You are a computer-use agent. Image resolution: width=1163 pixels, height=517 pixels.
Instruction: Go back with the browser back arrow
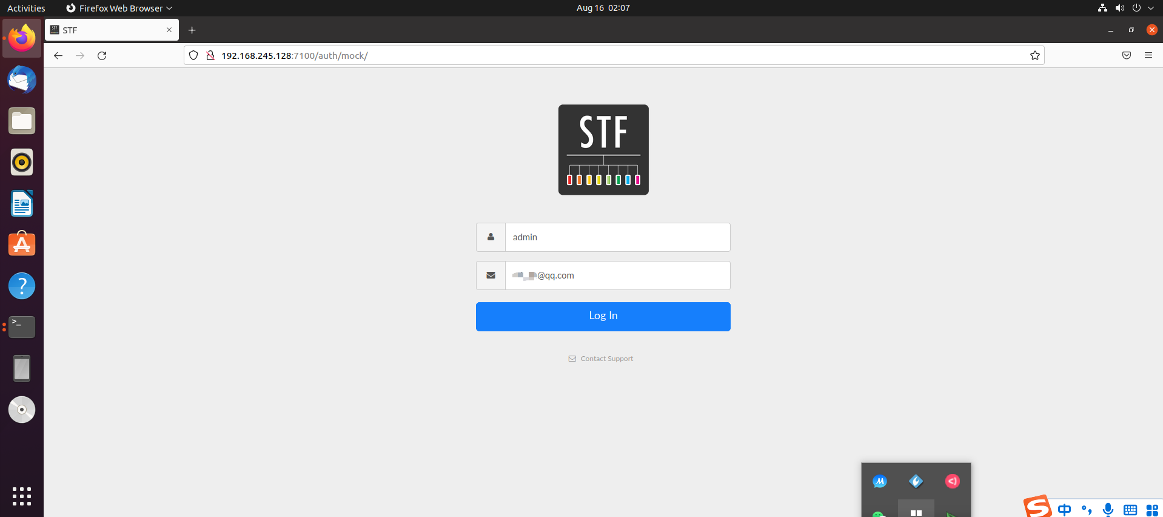coord(58,56)
